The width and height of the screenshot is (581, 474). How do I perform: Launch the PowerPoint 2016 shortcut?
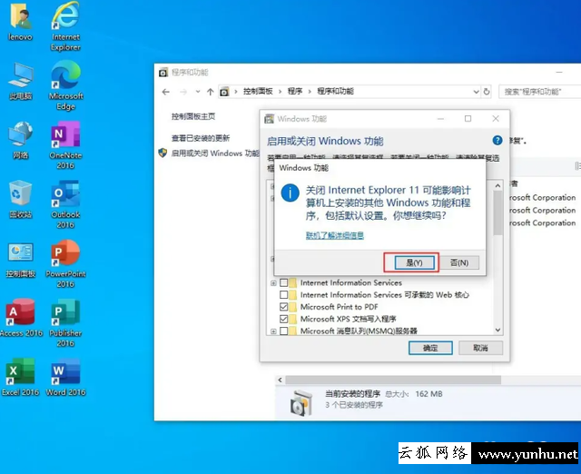[x=65, y=264]
